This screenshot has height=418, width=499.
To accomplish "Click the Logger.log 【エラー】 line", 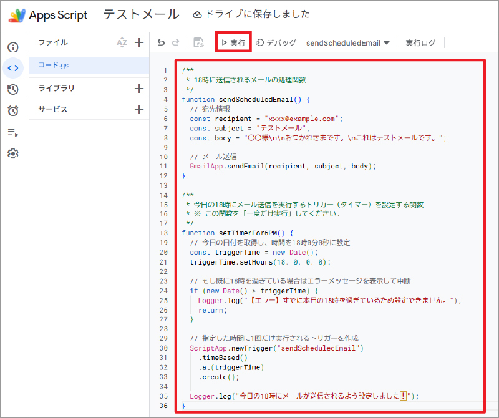I will tap(329, 301).
